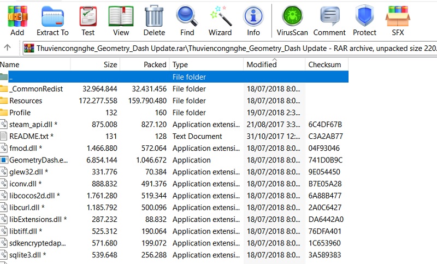Click the libtiff.dll file icon
437x264 pixels.
click(x=4, y=231)
